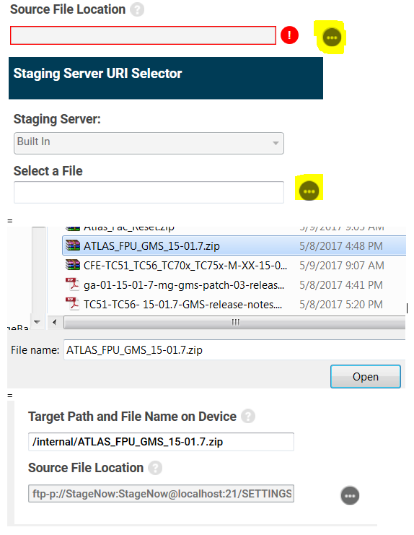Click the CFE-TC51 zip archive icon
Image resolution: width=414 pixels, height=535 pixels.
(x=73, y=265)
